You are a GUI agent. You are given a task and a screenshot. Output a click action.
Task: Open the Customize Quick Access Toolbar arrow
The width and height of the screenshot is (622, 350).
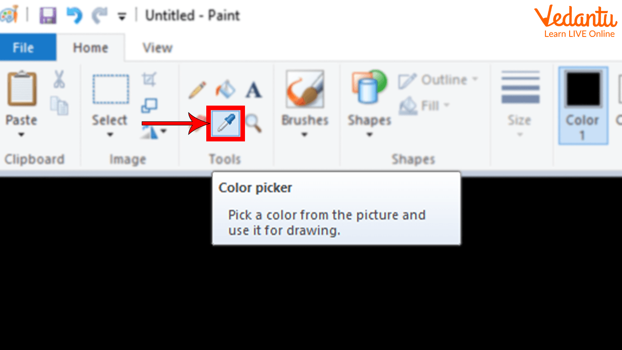122,16
